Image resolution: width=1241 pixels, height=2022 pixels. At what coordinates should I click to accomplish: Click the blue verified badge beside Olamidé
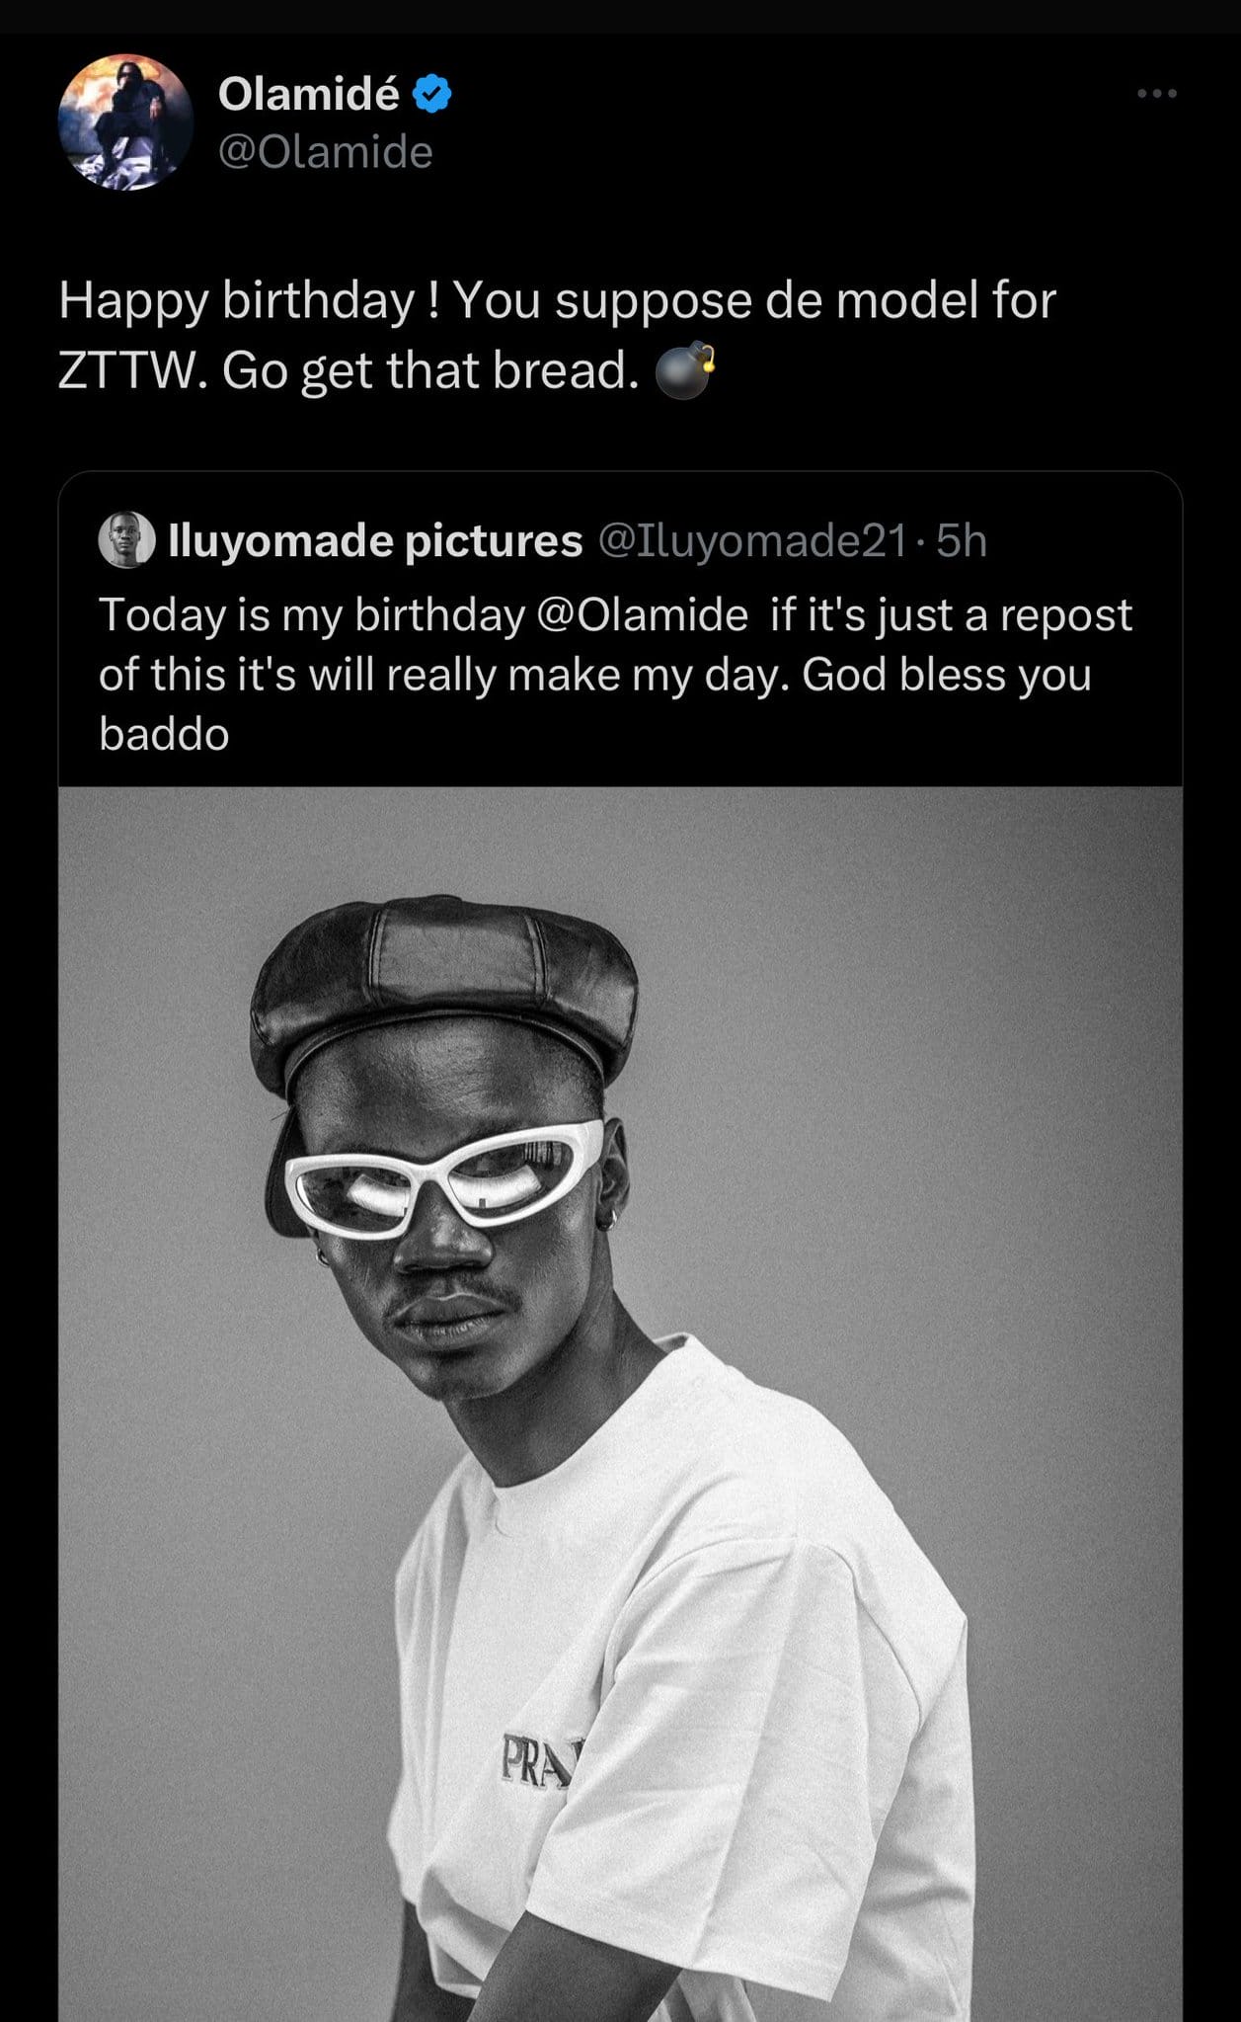pyautogui.click(x=430, y=94)
